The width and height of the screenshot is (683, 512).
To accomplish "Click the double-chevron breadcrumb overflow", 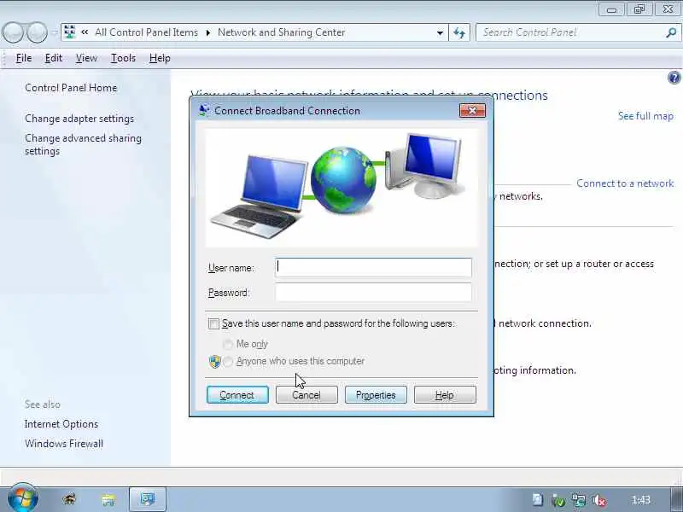I will click(85, 32).
